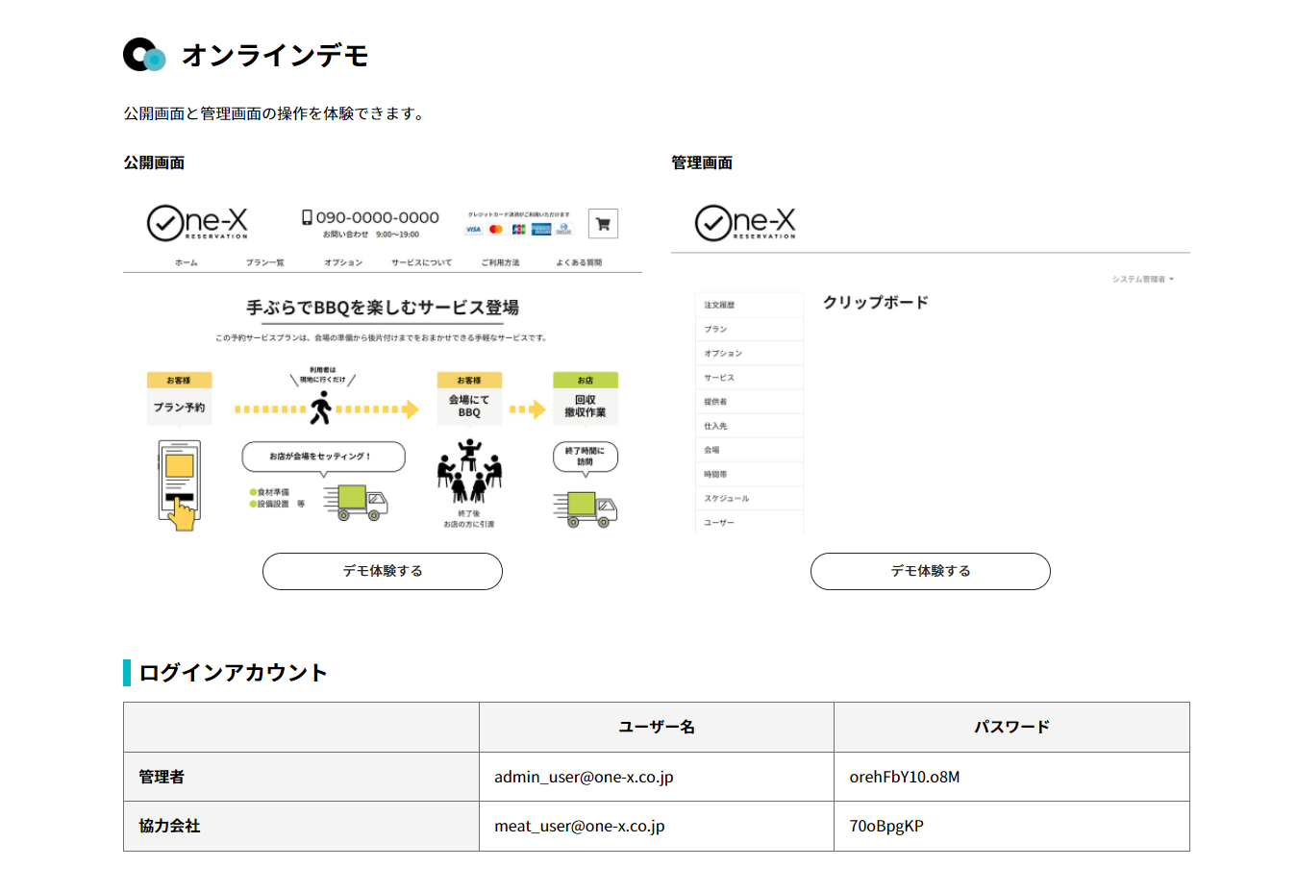
Task: Click the phone number 090-0000-0000
Action: pyautogui.click(x=377, y=217)
